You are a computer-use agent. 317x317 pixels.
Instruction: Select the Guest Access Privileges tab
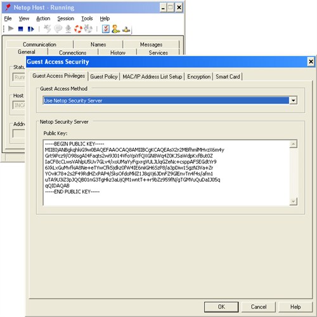tap(58, 76)
